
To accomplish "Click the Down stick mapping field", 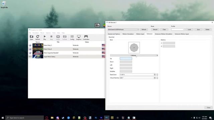I will [x=126, y=62].
